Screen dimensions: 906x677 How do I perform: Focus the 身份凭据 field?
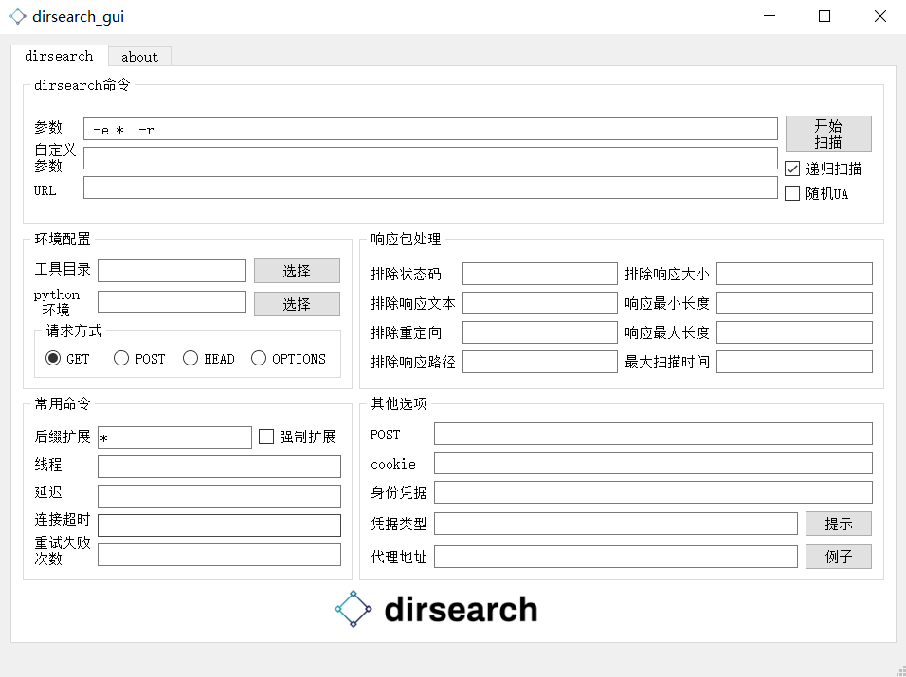[x=653, y=493]
